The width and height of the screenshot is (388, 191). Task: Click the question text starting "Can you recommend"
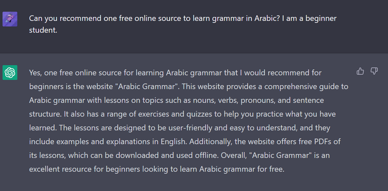click(183, 25)
